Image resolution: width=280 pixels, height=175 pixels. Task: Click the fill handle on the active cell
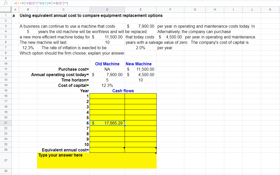tap(124, 125)
